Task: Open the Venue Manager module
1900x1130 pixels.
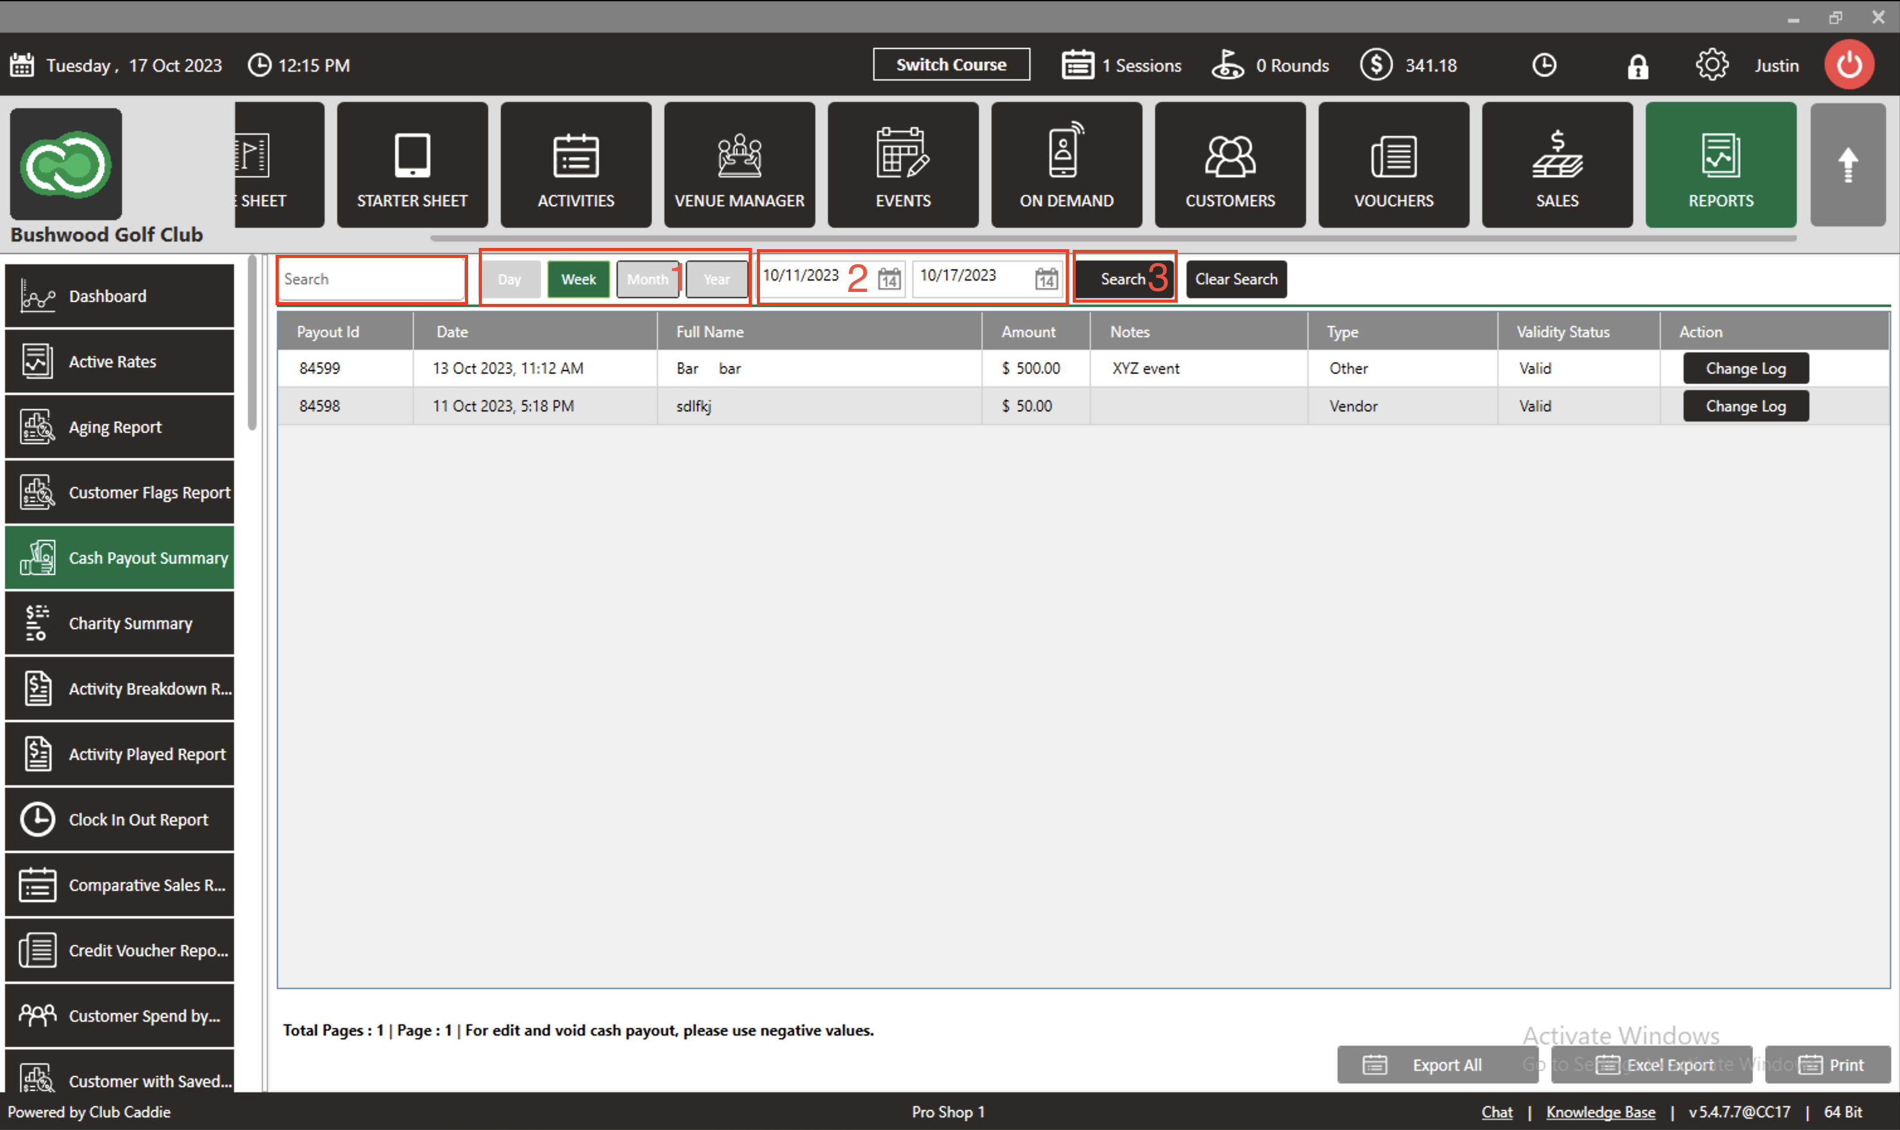Action: click(739, 165)
